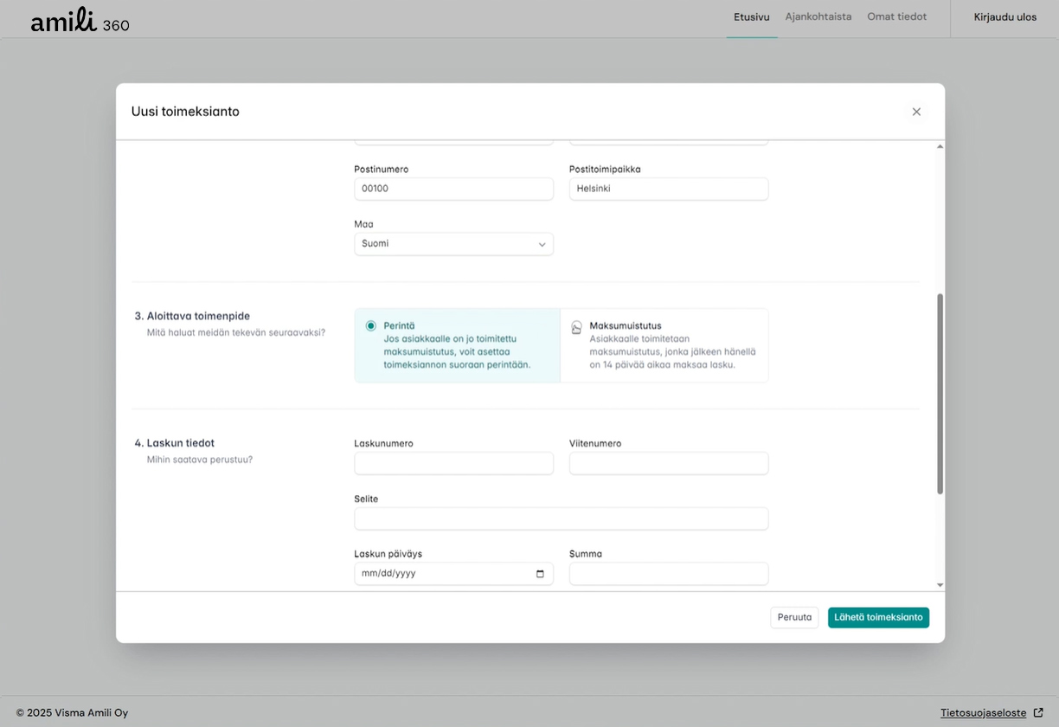Viewport: 1059px width, 727px height.
Task: Select the Perintä radio option
Action: coord(371,326)
